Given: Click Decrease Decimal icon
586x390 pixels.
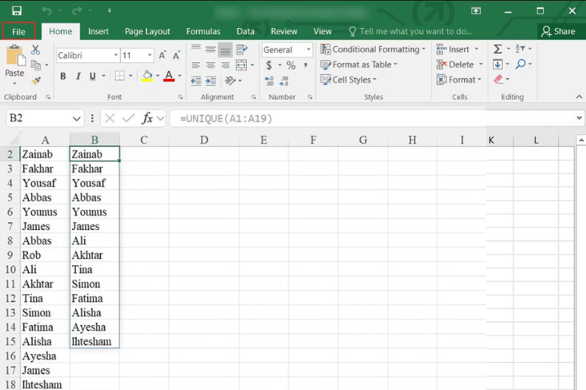Looking at the screenshot, I should (284, 81).
